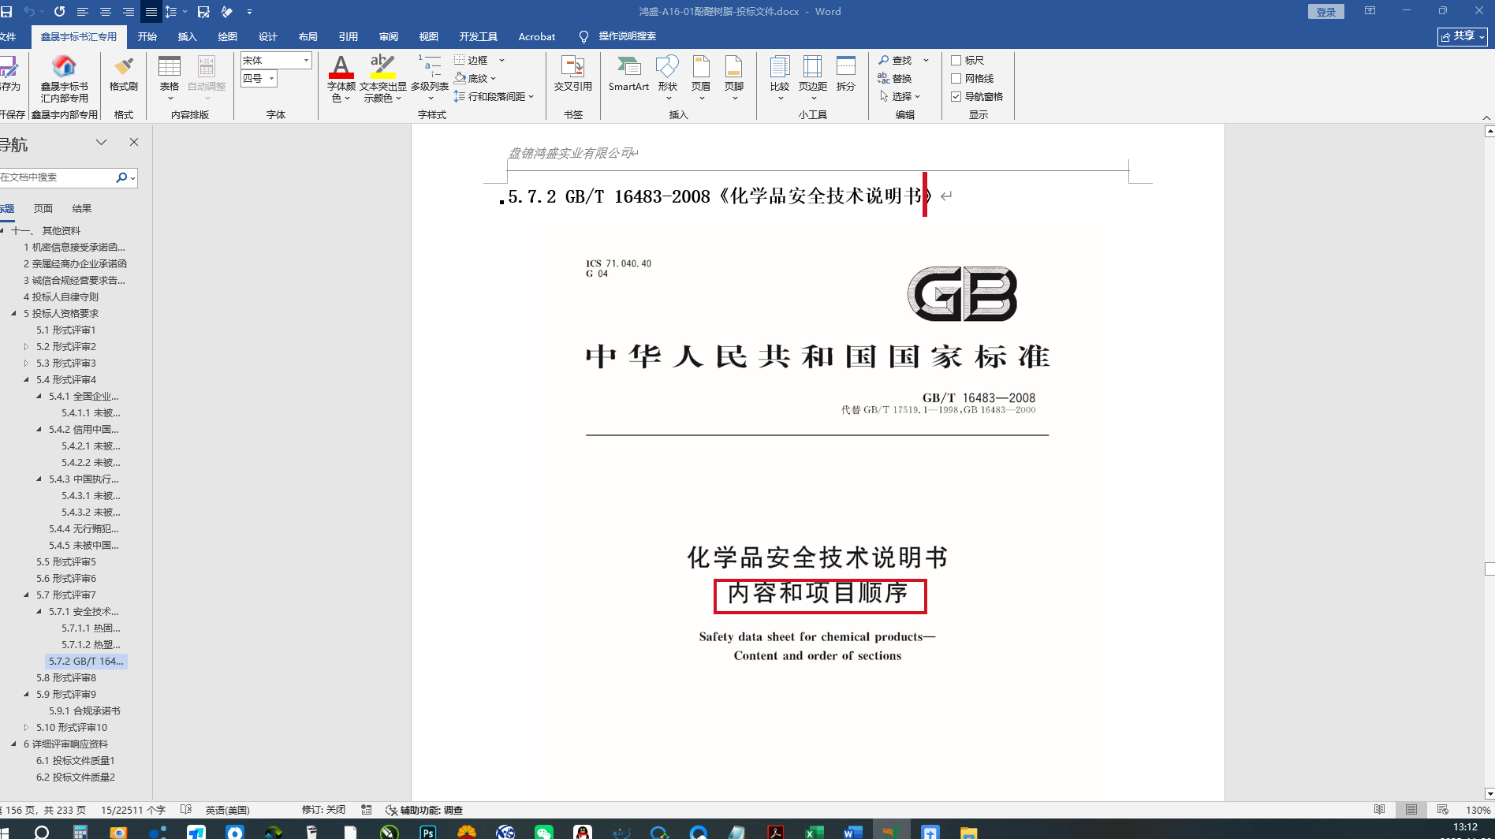Screen dimensions: 1495x839
Task: Switch to the 设计 Design tab
Action: coord(267,36)
